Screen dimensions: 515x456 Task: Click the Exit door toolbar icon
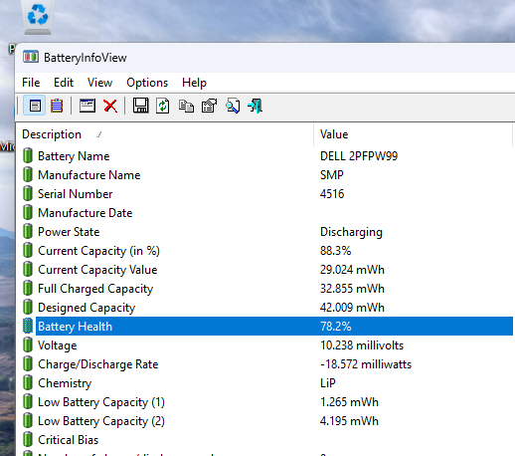[256, 106]
